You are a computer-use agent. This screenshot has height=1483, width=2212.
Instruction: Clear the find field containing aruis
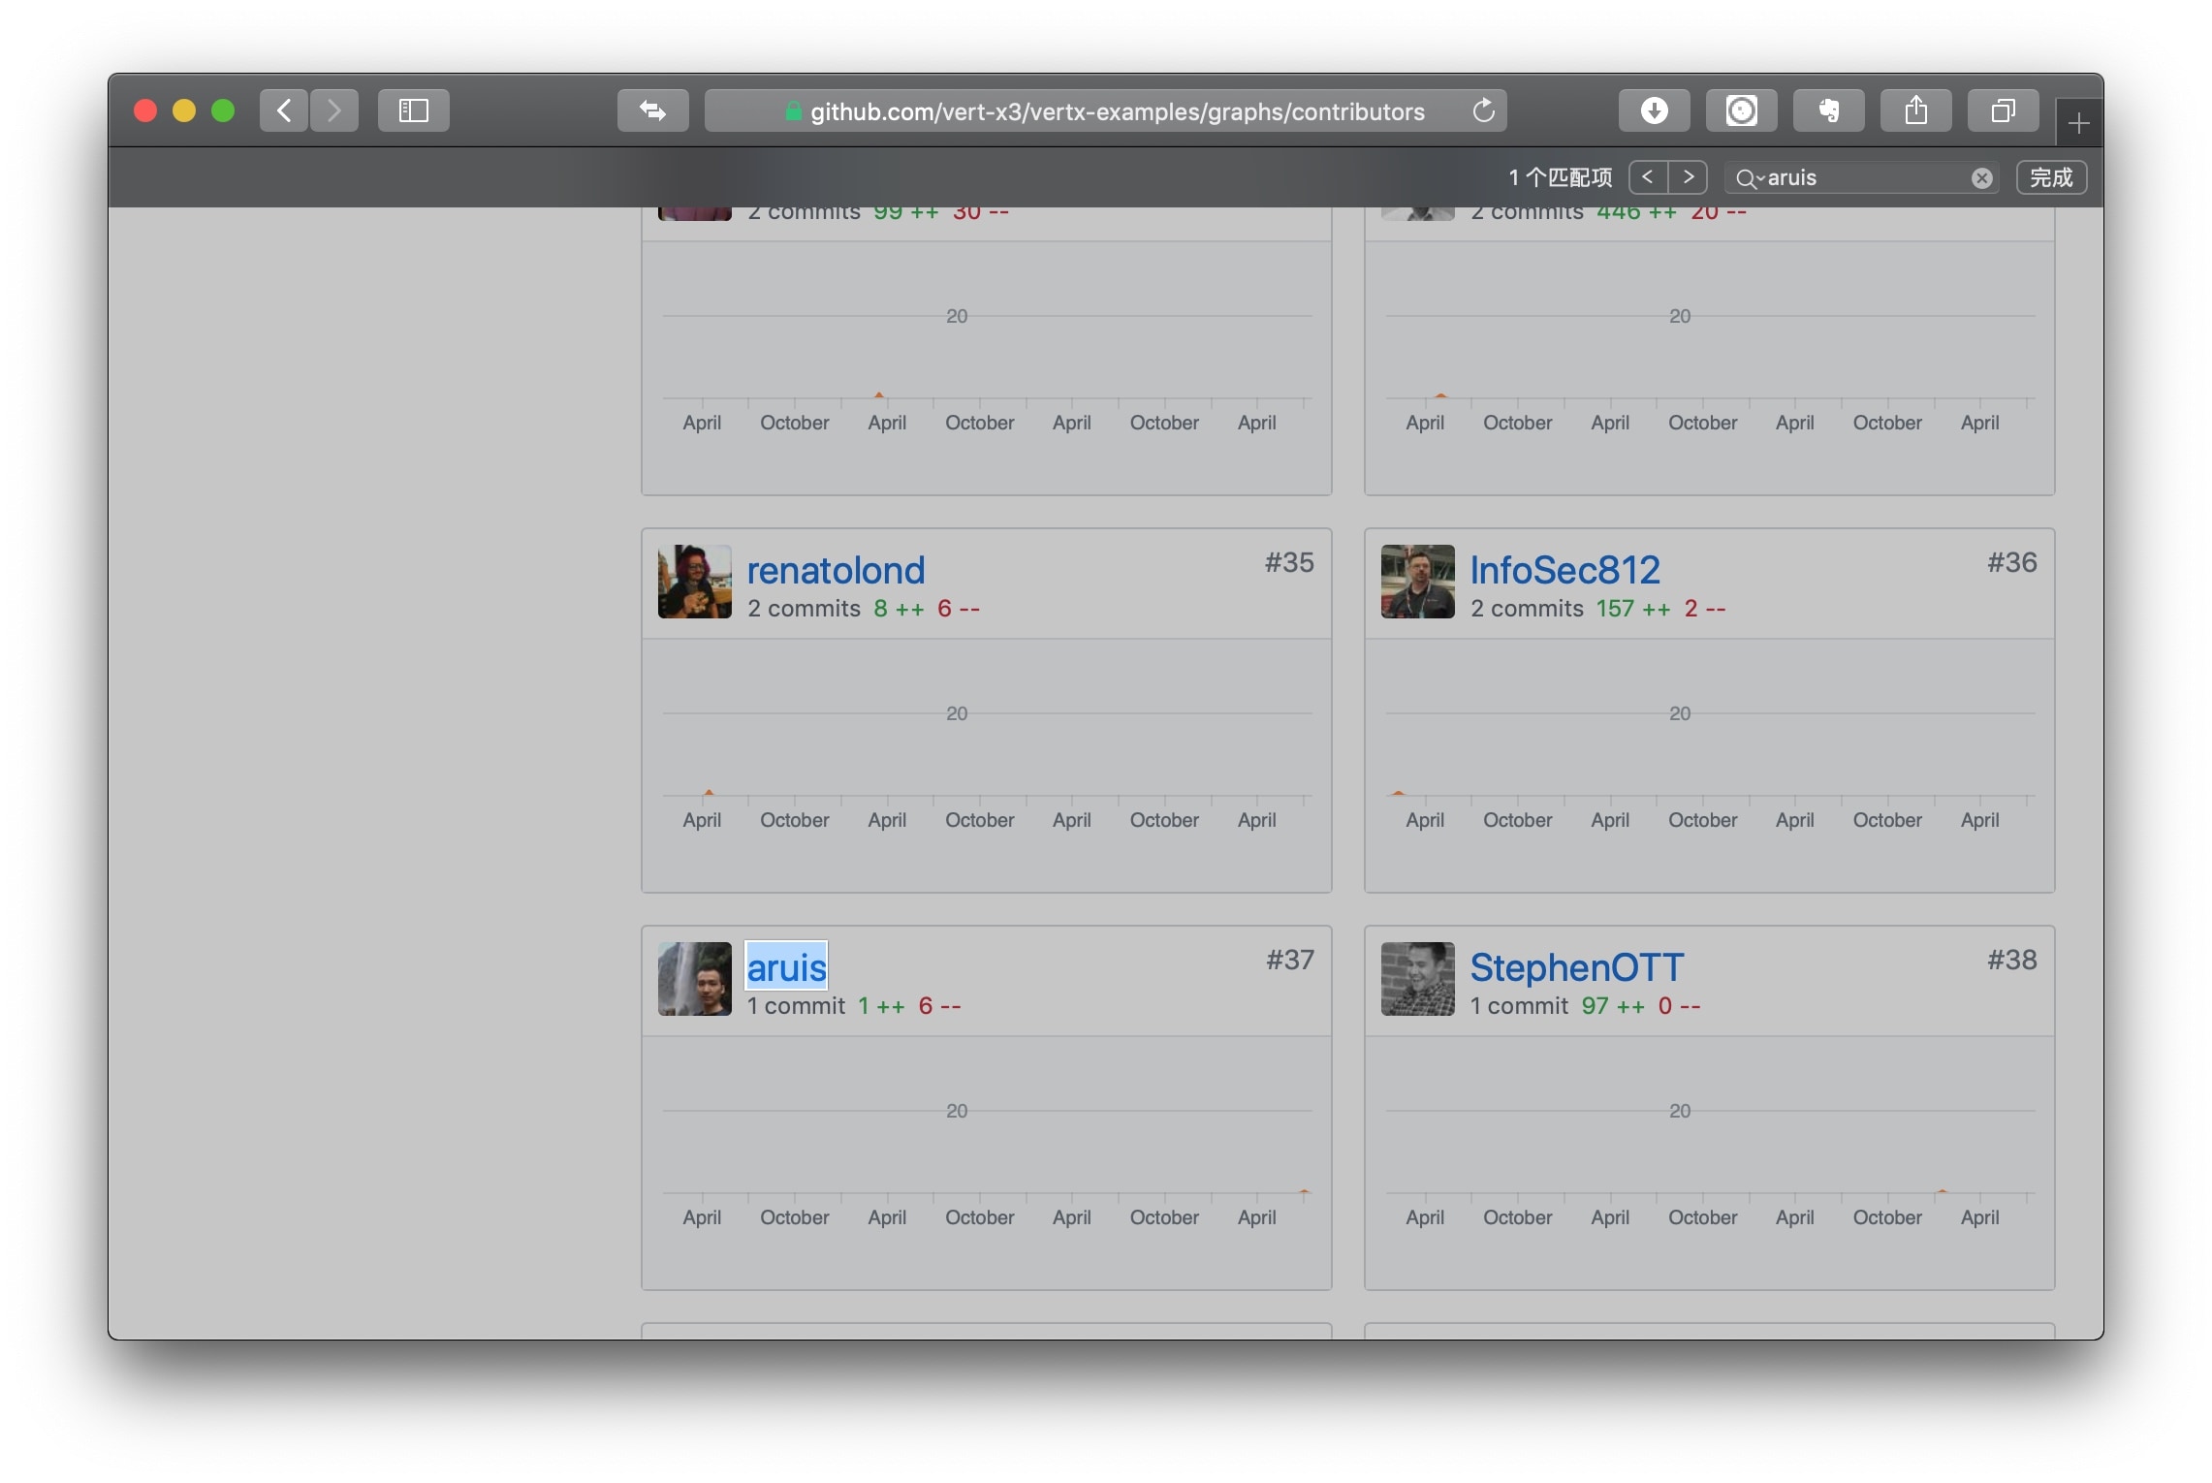[x=1981, y=178]
